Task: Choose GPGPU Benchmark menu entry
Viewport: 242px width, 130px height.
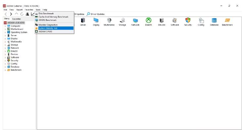Action: coord(54,20)
